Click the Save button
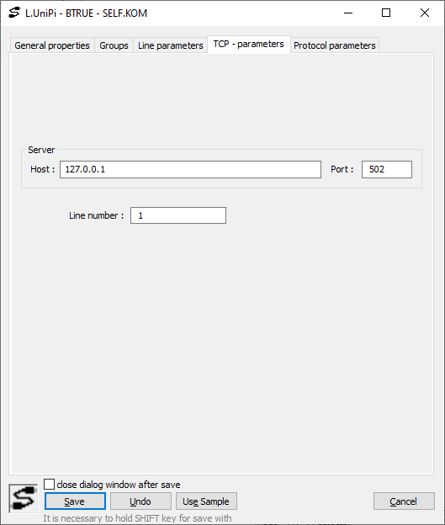 click(x=75, y=501)
